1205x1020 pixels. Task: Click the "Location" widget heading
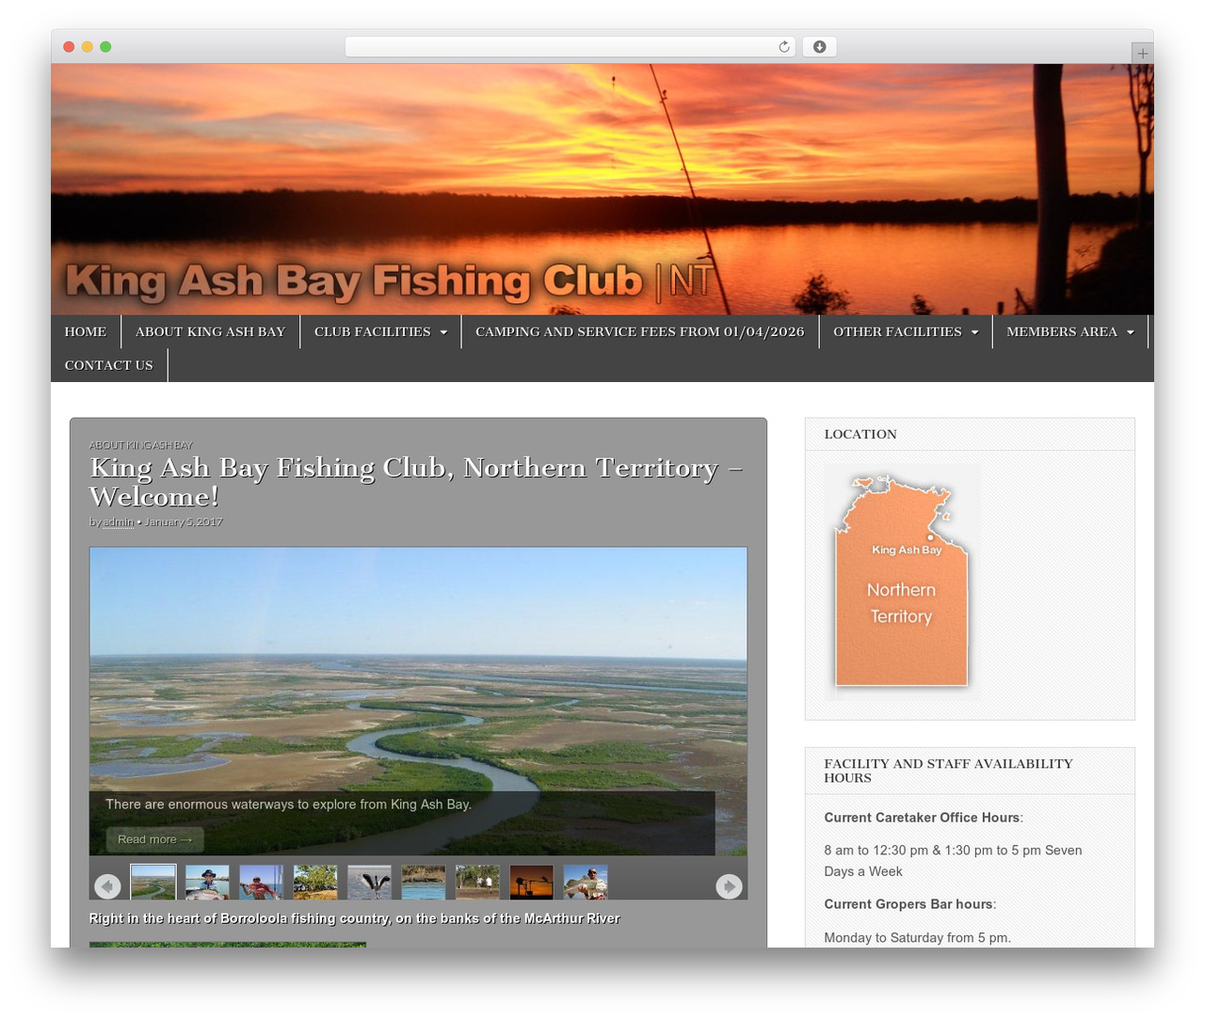click(860, 434)
